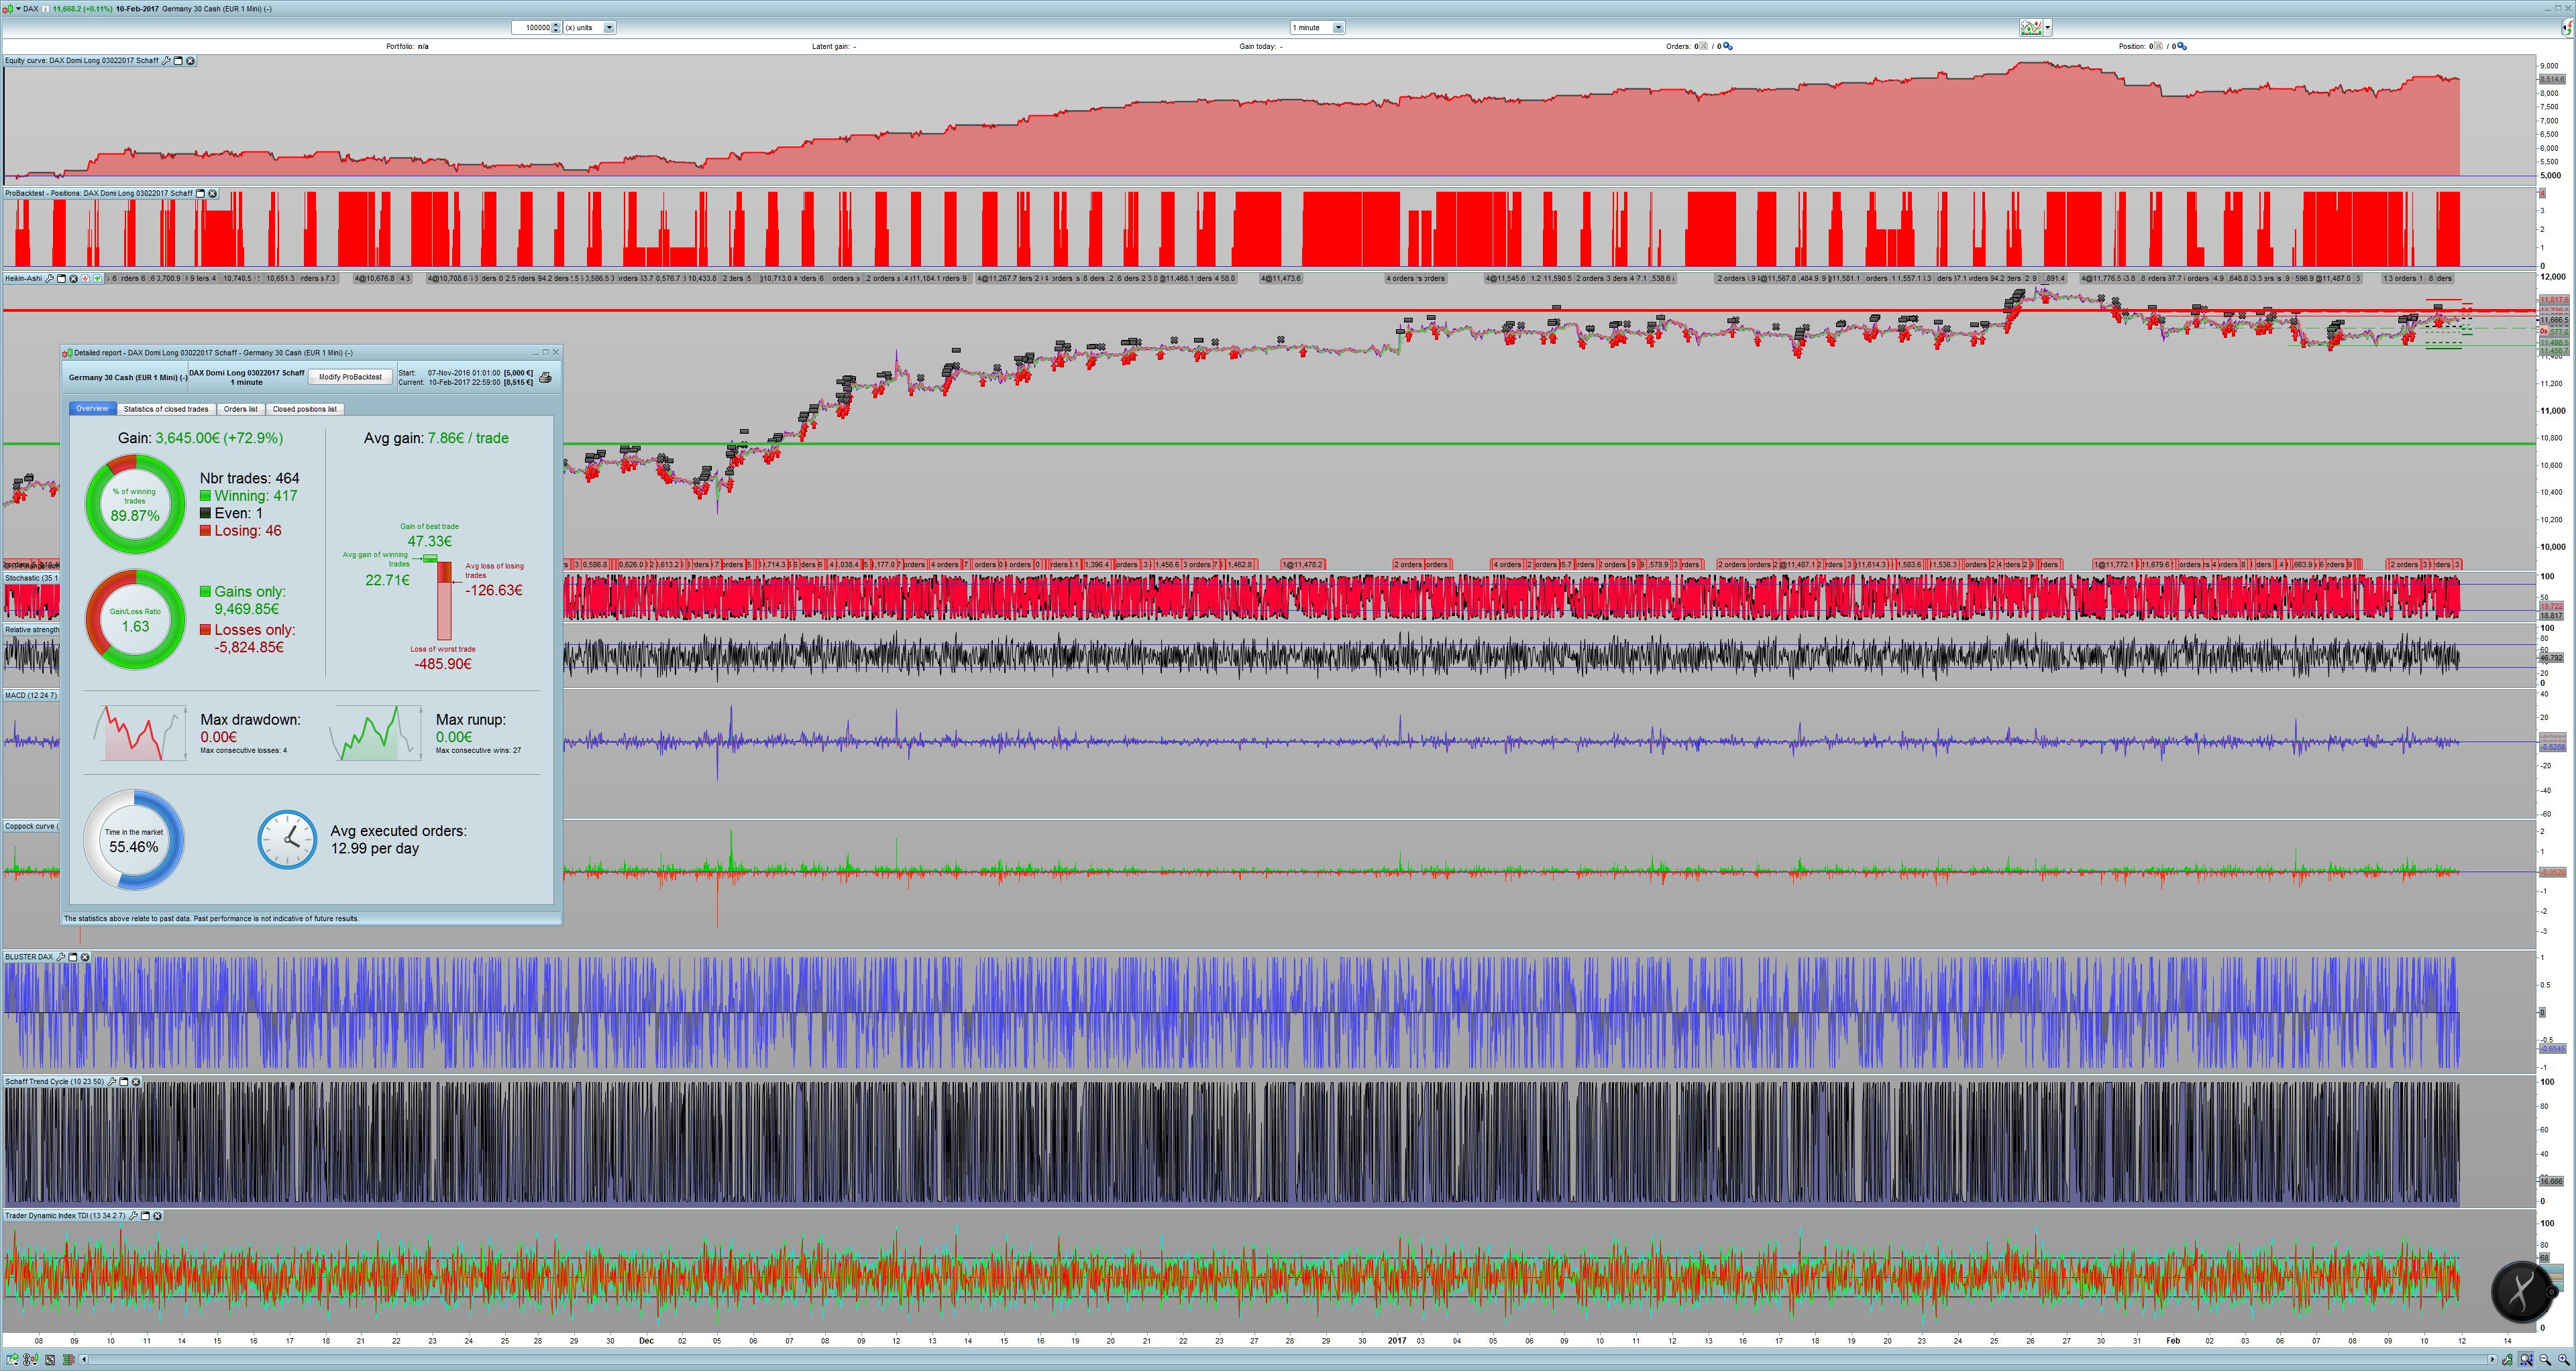This screenshot has height=1371, width=2576.
Task: Select the Overview tab in Detailed report
Action: coord(92,409)
